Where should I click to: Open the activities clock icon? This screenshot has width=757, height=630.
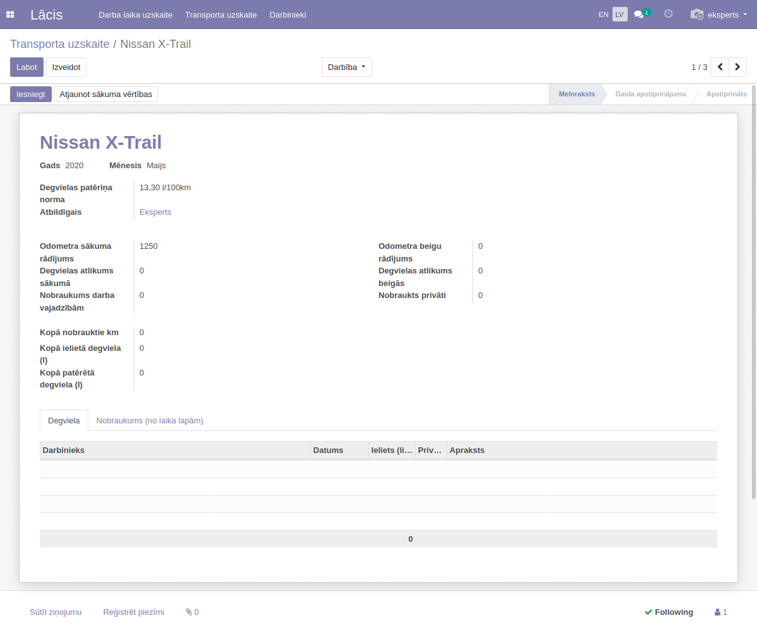pyautogui.click(x=669, y=14)
